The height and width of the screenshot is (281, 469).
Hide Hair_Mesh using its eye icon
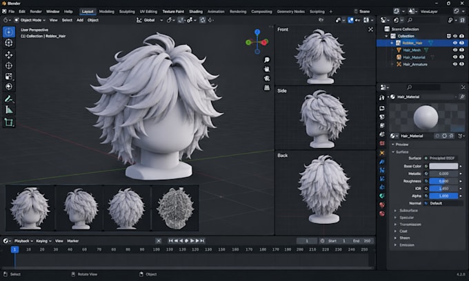coord(455,50)
